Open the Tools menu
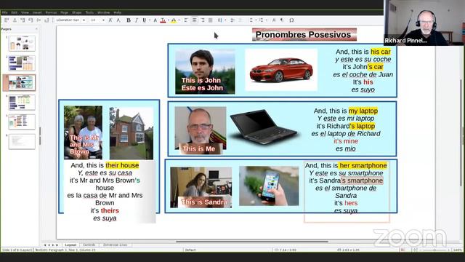The height and width of the screenshot is (262, 465). pos(89,12)
